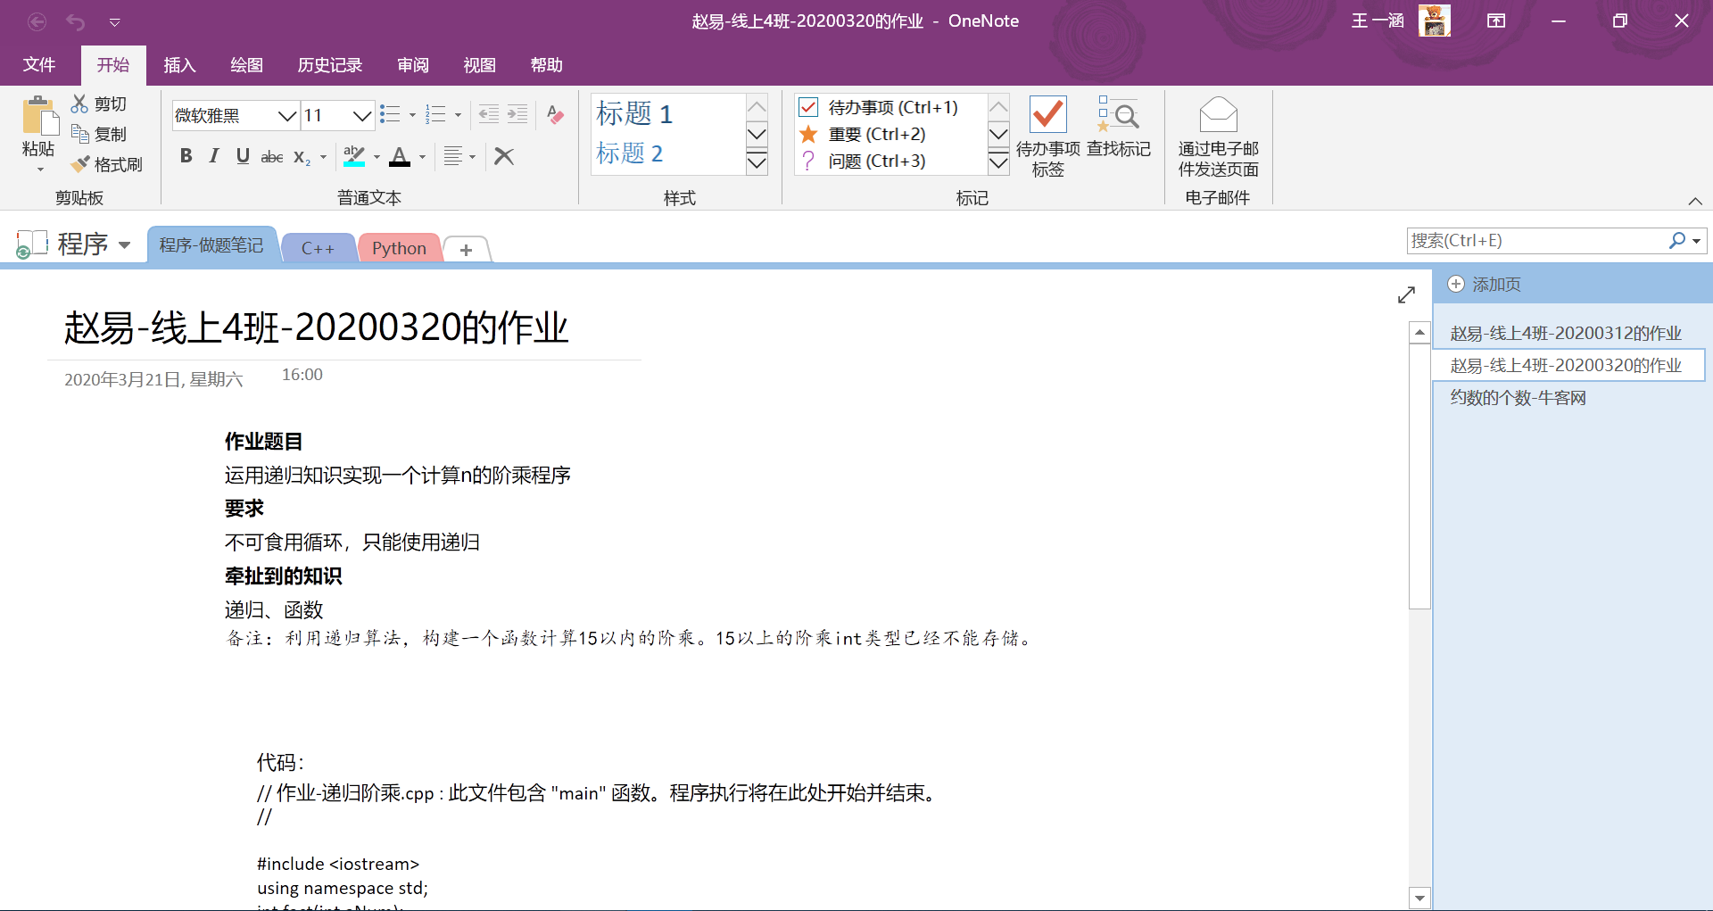Click the search box 搜索(Ctrl+E)
1713x911 pixels.
[1536, 240]
